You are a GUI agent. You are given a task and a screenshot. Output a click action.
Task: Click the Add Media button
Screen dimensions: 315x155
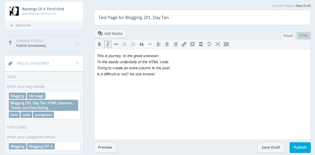point(110,34)
